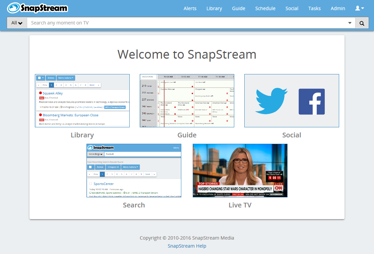Image resolution: width=374 pixels, height=254 pixels.
Task: Click the Guide caption link
Action: [187, 135]
